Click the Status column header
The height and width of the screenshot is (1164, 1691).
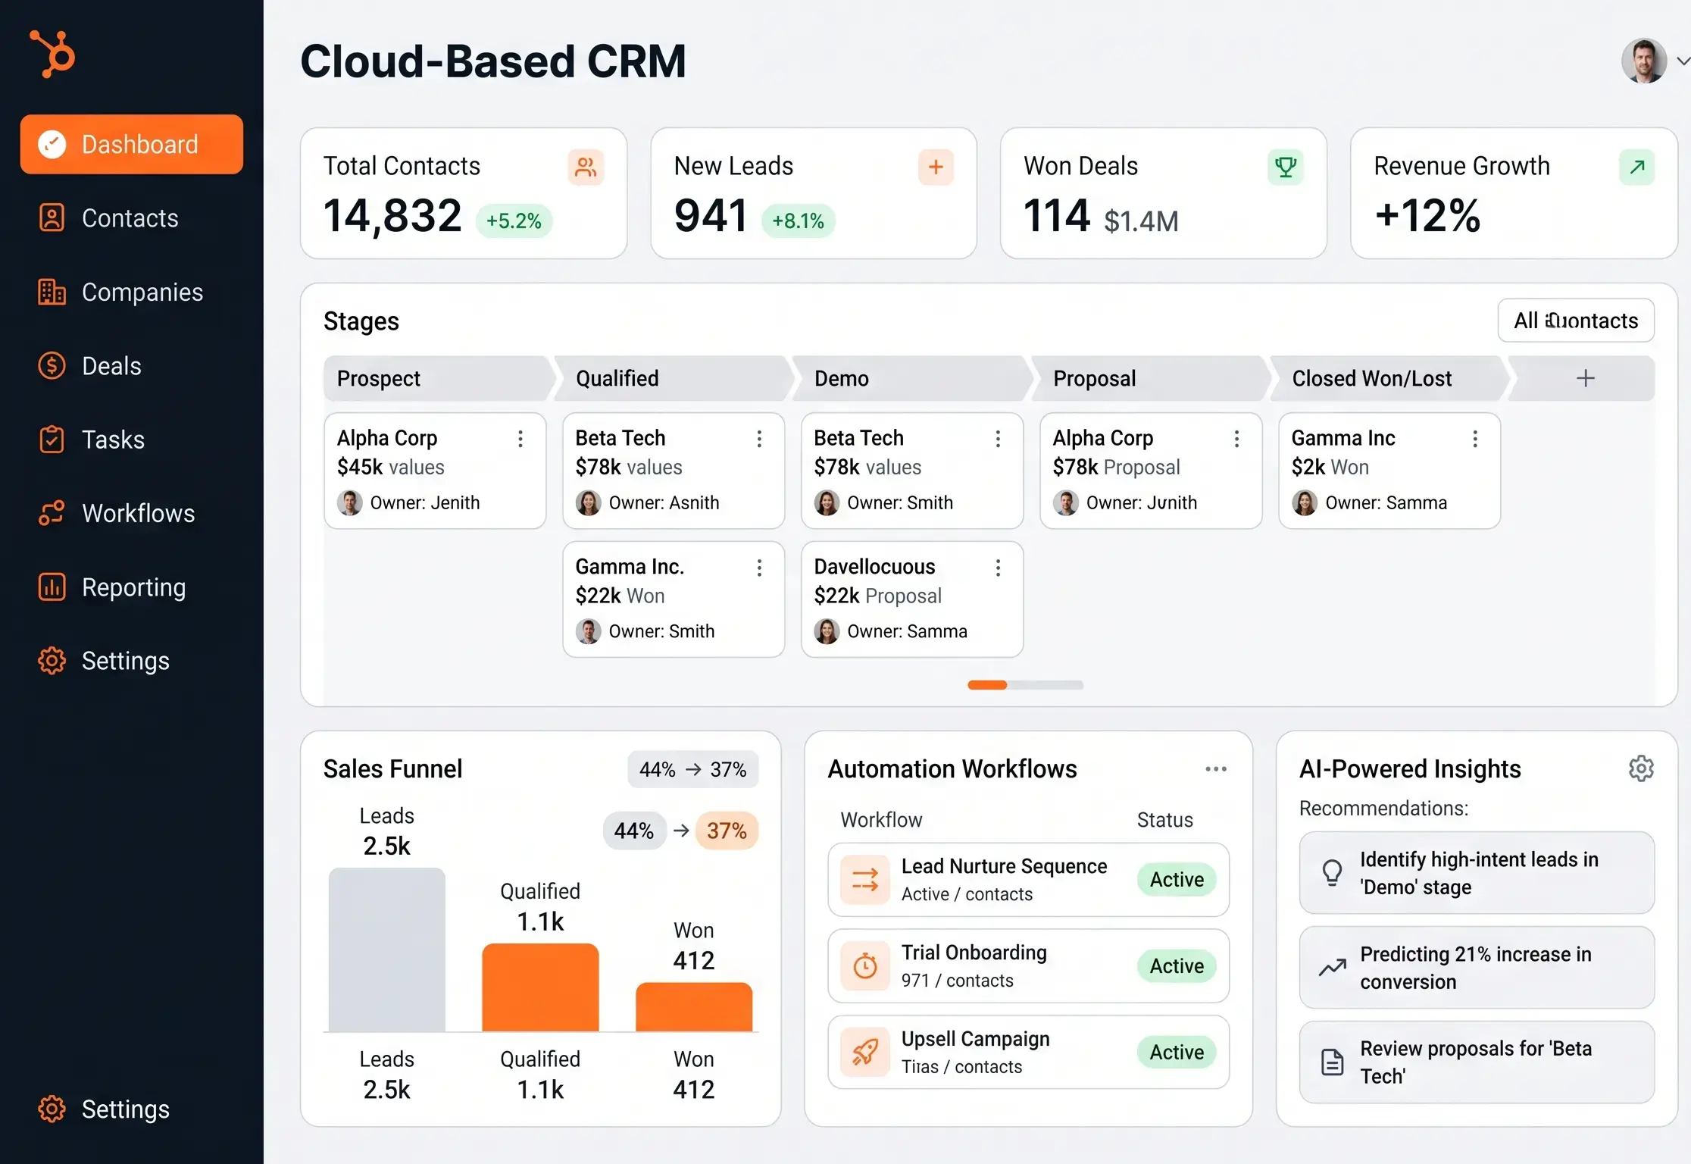[1164, 820]
